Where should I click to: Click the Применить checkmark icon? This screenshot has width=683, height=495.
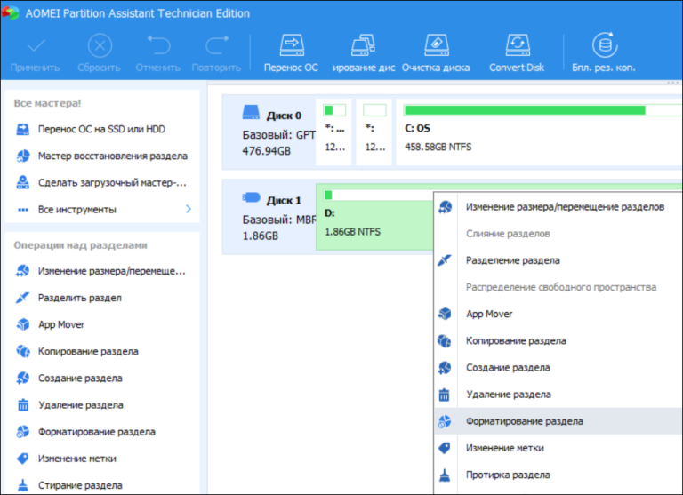[x=36, y=45]
